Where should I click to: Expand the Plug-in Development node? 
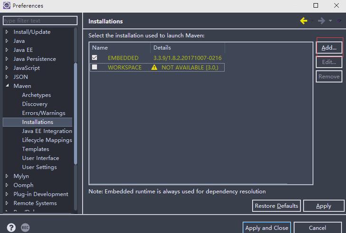tap(7, 194)
